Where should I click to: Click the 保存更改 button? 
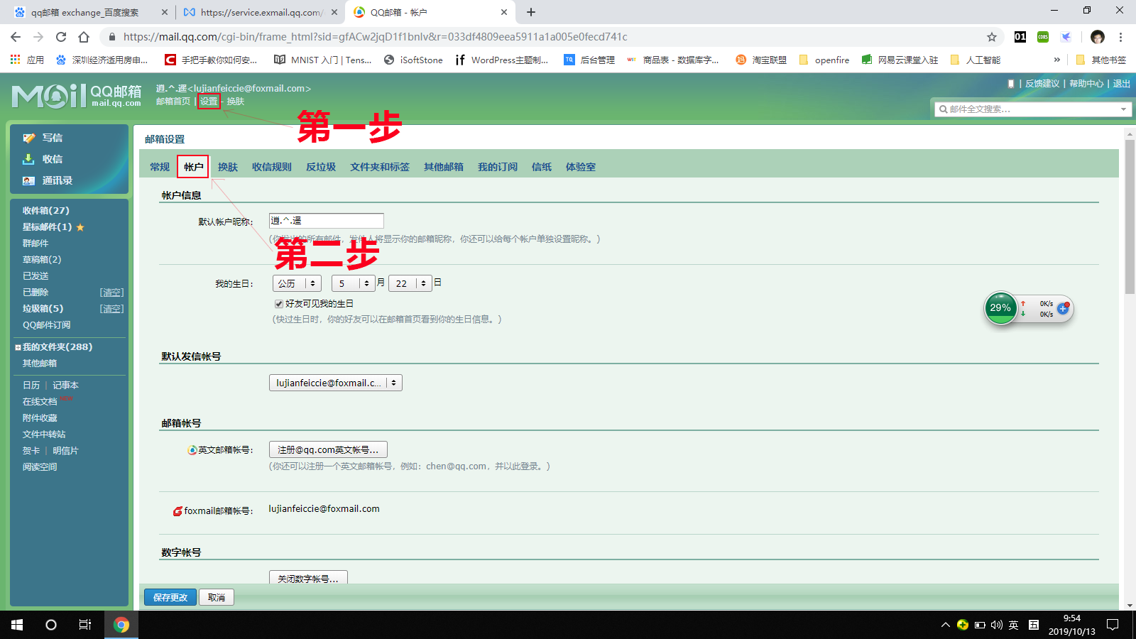pyautogui.click(x=170, y=597)
